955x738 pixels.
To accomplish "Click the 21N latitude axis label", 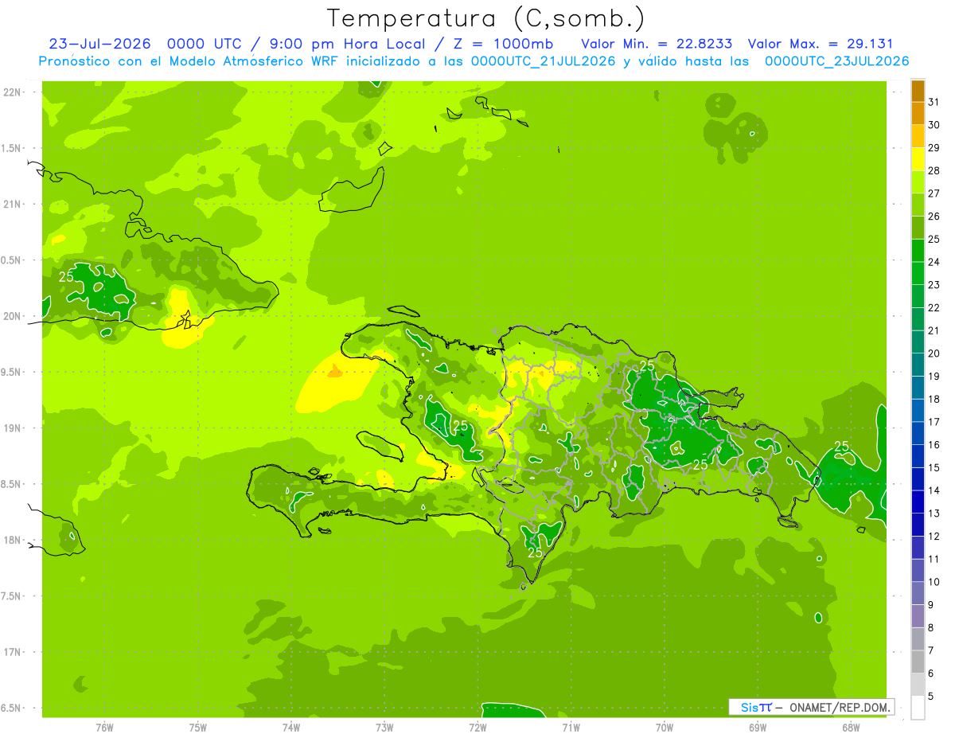I will point(12,204).
